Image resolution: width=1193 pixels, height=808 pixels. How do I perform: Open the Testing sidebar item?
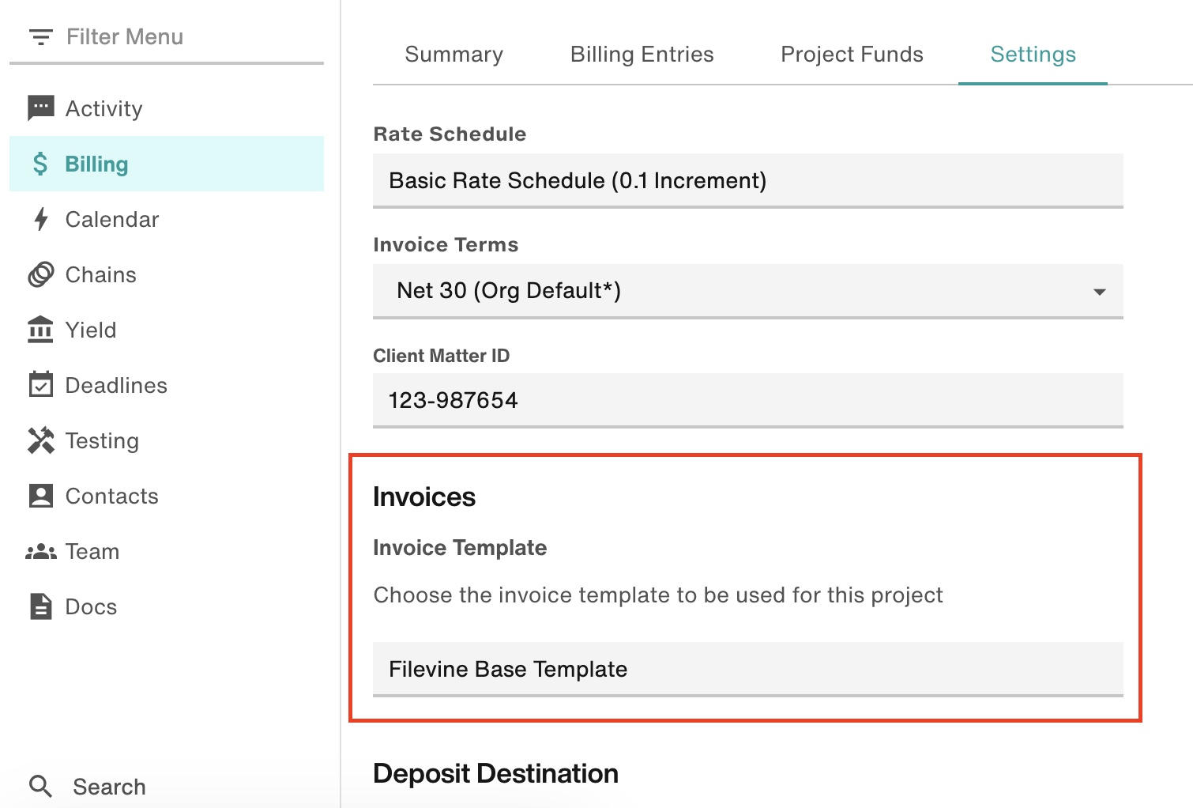[x=167, y=440]
